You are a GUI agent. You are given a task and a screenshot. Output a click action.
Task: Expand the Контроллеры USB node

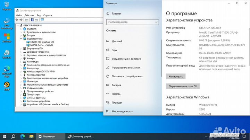coord(21,75)
